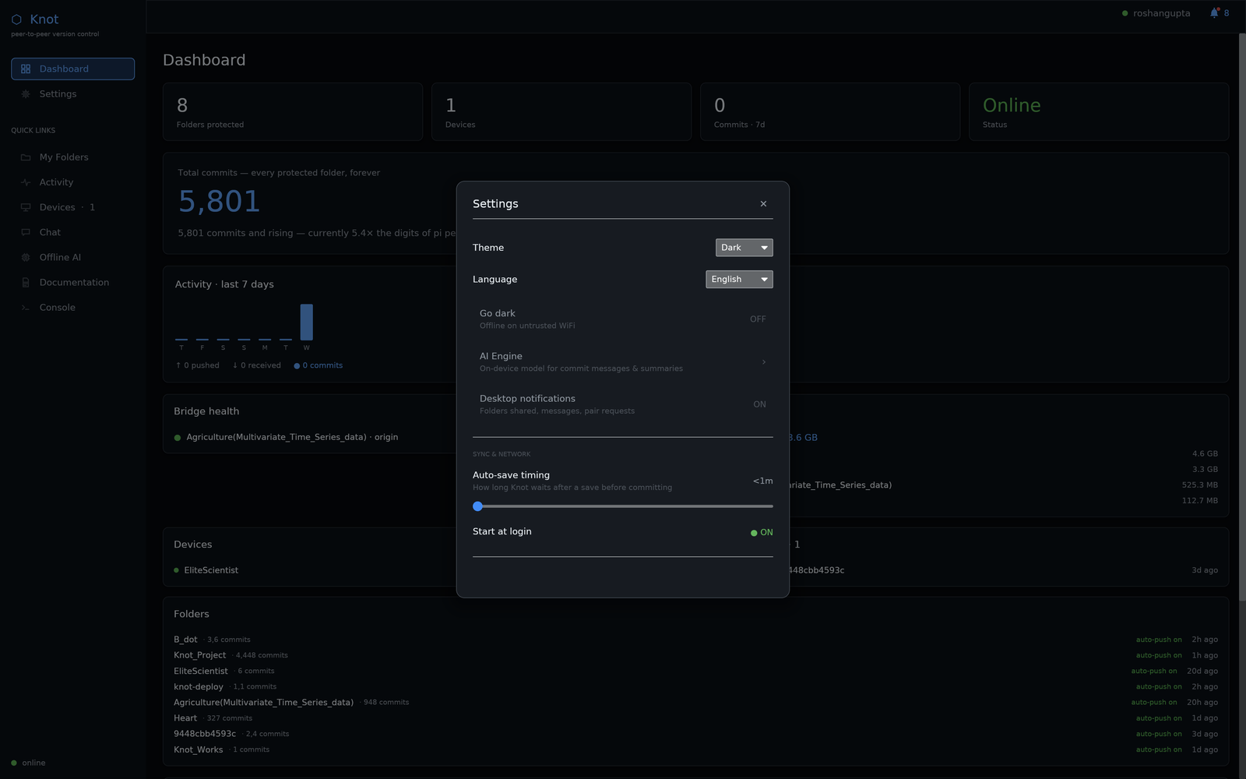This screenshot has width=1246, height=779.
Task: Open Documentation quick link
Action: click(x=72, y=283)
